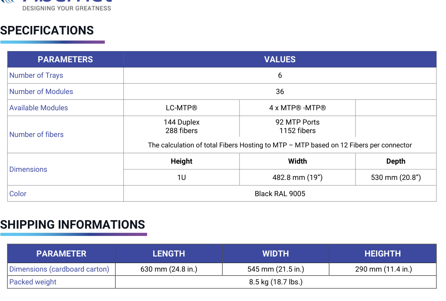Image resolution: width=446 pixels, height=301 pixels.
Task: Select the LENGTH column header
Action: click(169, 253)
